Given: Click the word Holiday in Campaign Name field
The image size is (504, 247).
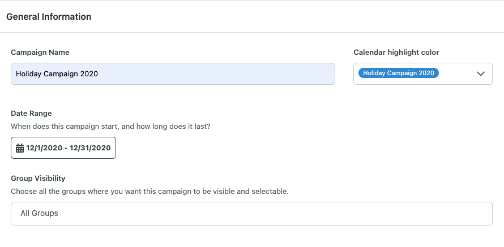Looking at the screenshot, I should coord(29,74).
